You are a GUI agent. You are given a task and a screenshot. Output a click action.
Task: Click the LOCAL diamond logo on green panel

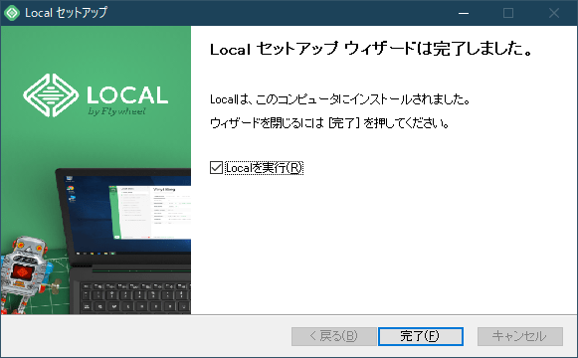pyautogui.click(x=51, y=95)
